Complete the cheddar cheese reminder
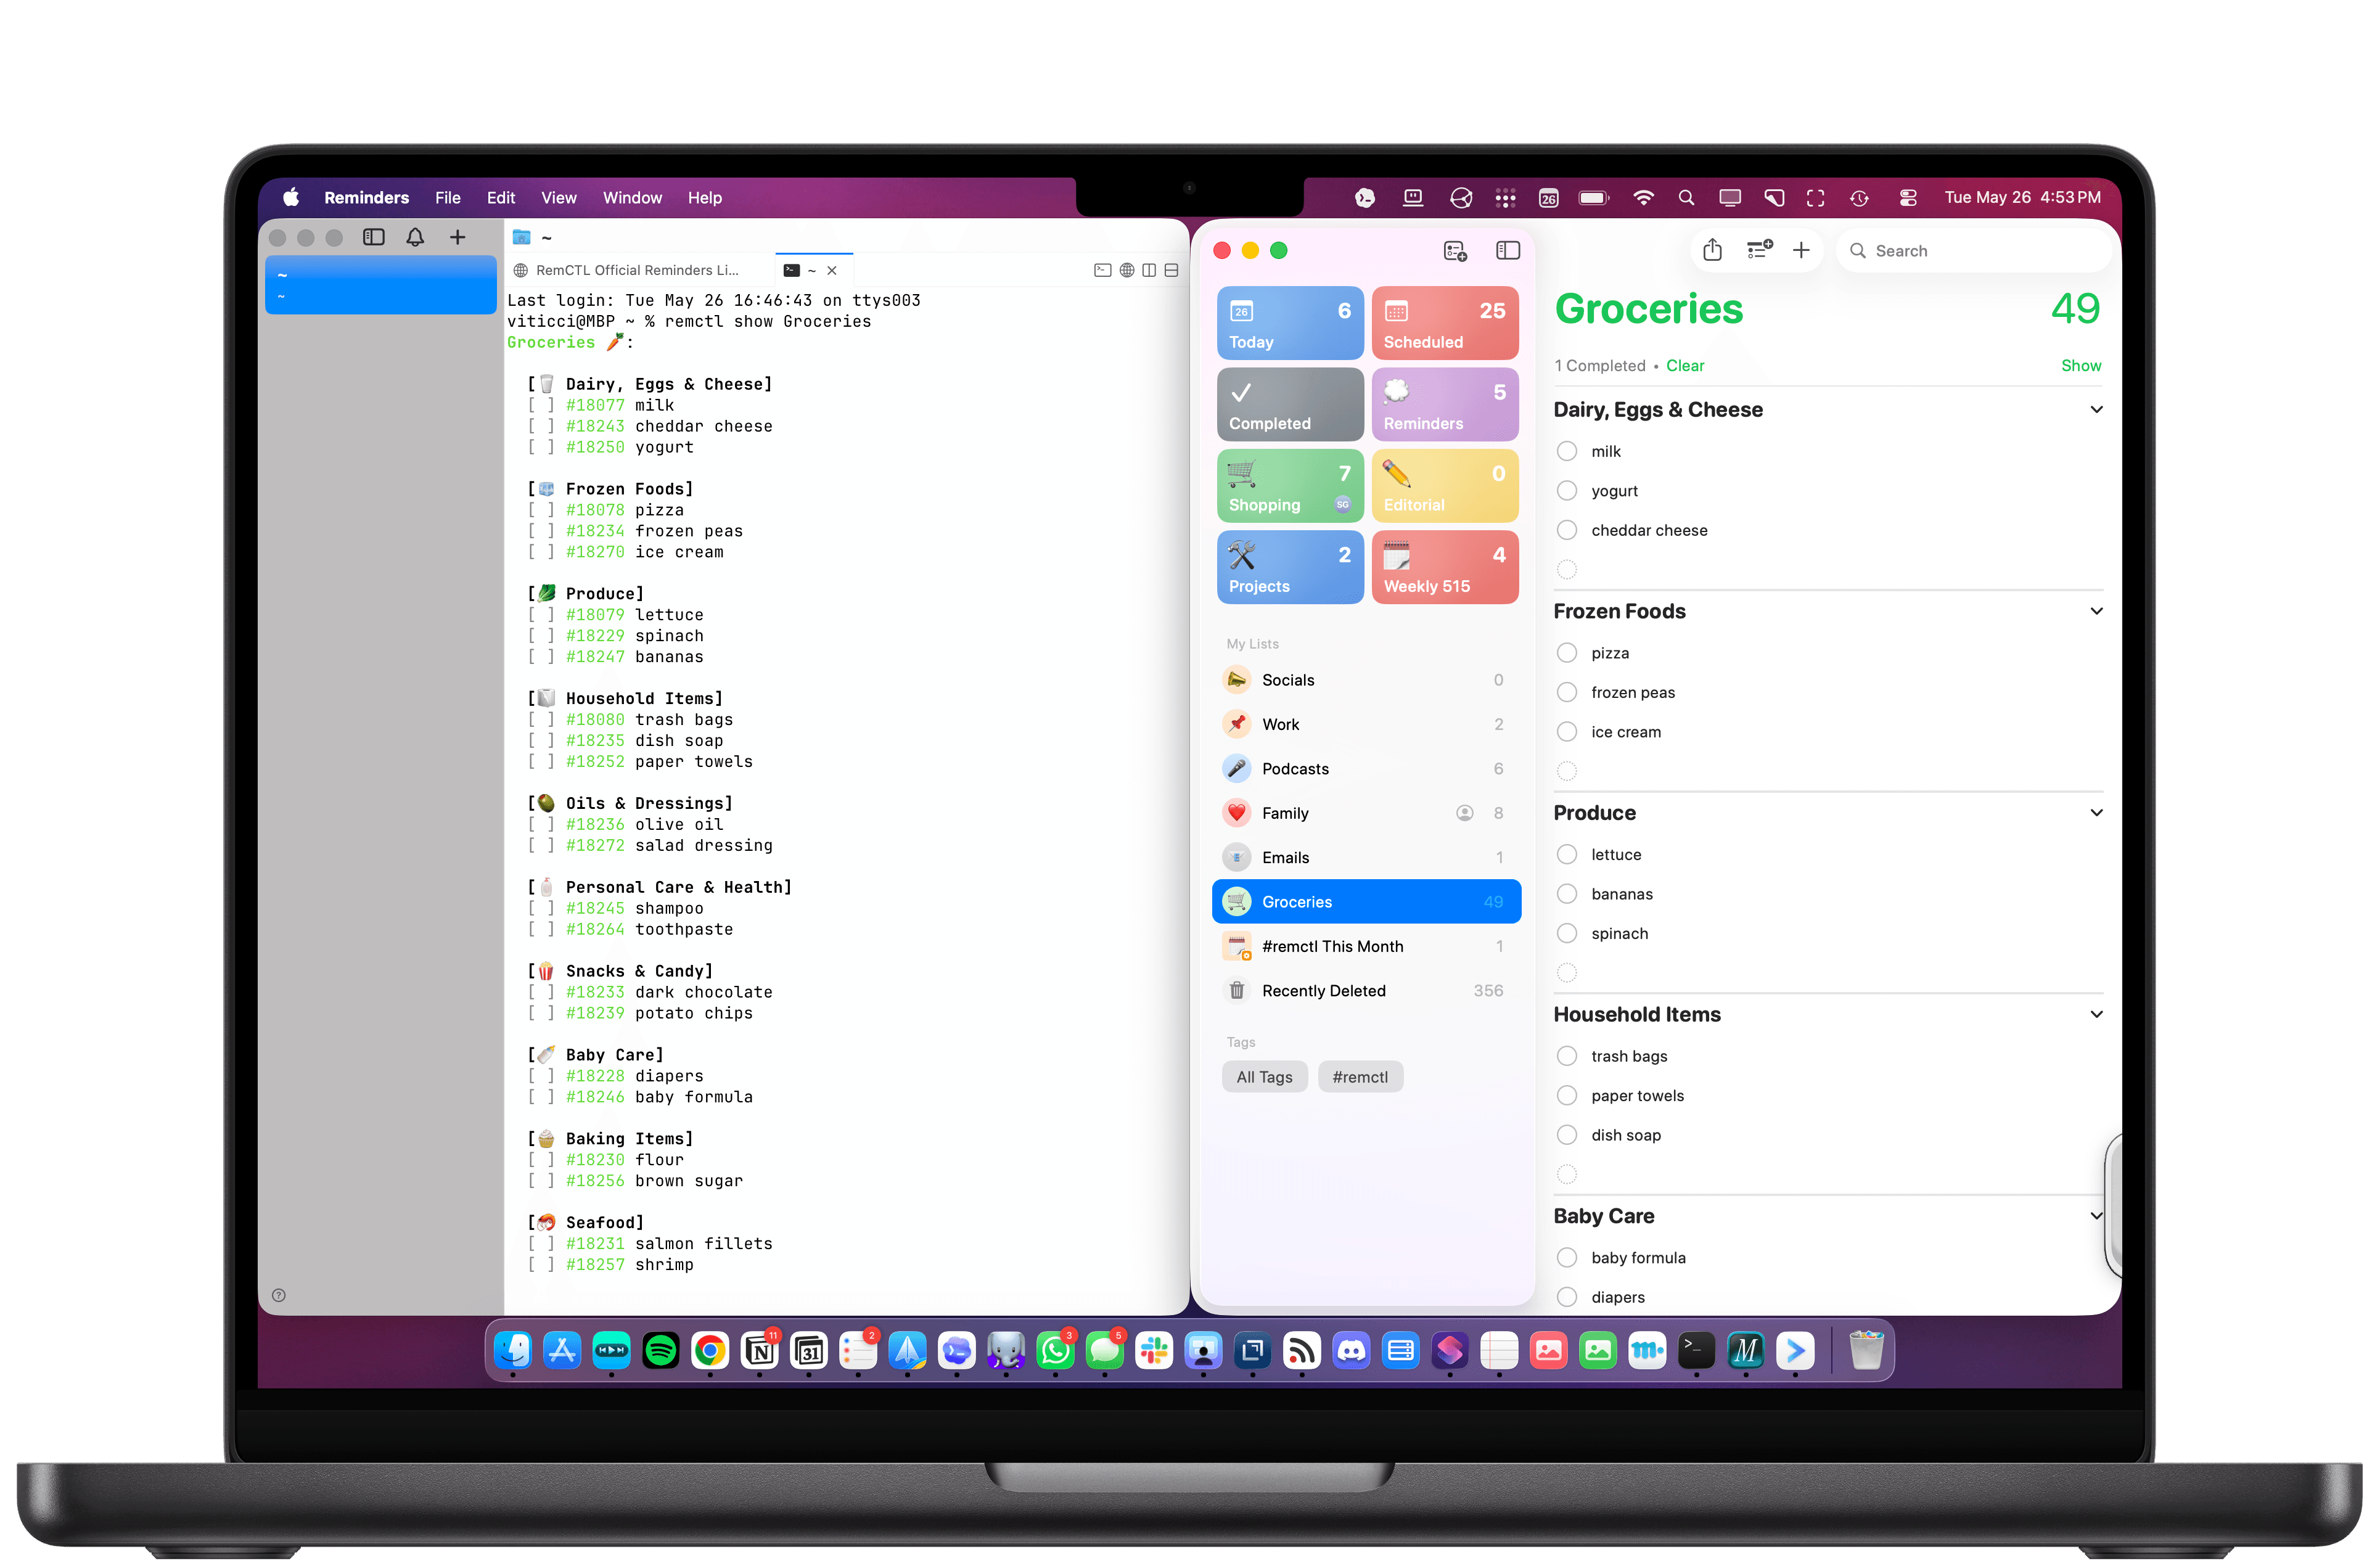This screenshot has width=2380, height=1566. click(1567, 530)
